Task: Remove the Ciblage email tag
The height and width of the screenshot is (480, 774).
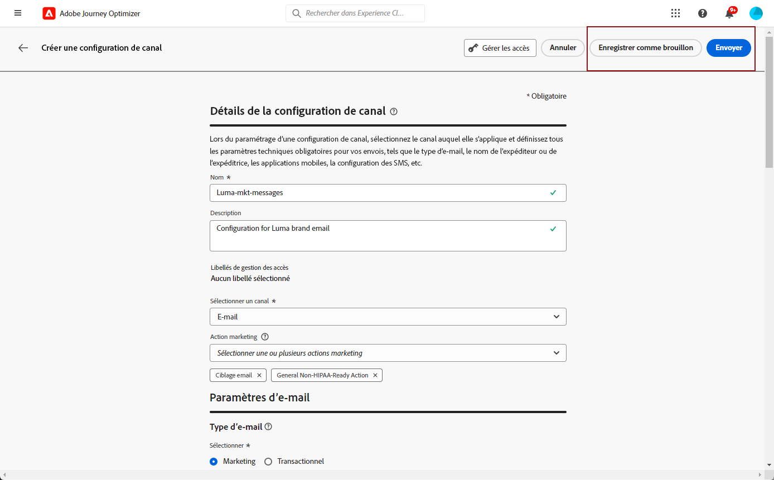Action: coord(259,375)
